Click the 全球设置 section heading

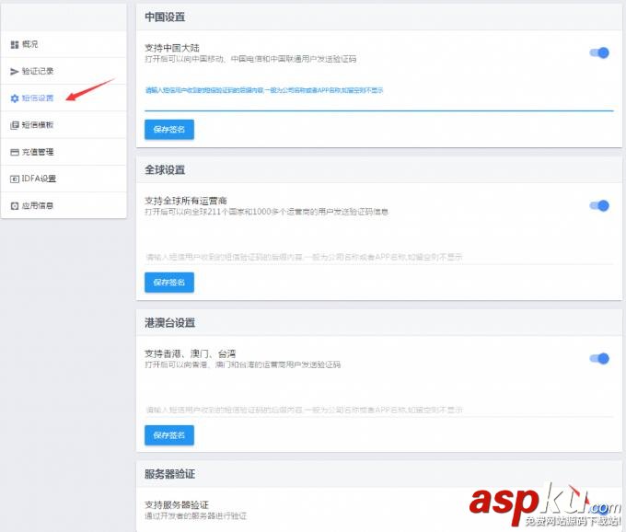pyautogui.click(x=165, y=170)
